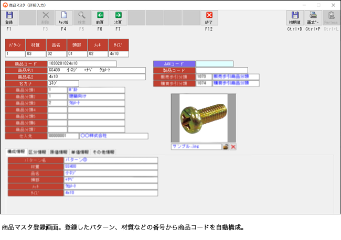The height and width of the screenshot is (240, 341).
Task: Switch to the 区分情報 tab
Action: [x=37, y=152]
